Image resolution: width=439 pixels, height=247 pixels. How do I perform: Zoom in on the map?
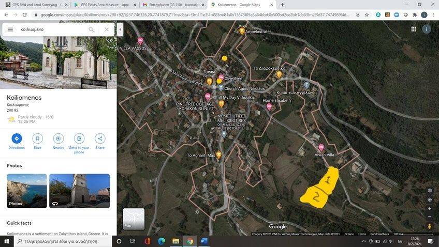click(430, 209)
